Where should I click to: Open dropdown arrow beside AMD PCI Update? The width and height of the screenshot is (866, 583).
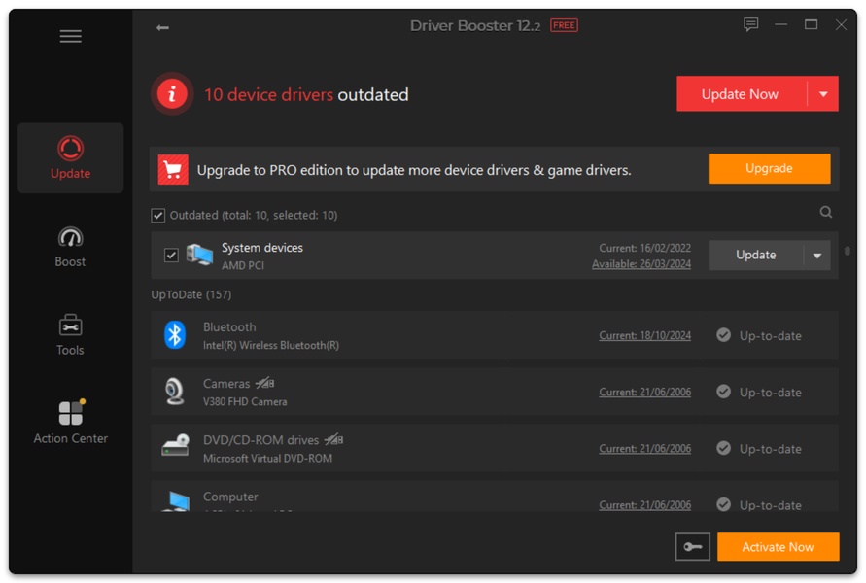(x=817, y=256)
